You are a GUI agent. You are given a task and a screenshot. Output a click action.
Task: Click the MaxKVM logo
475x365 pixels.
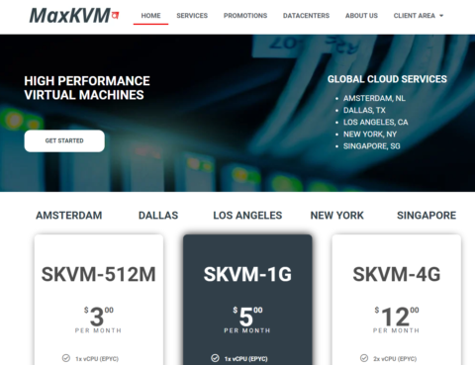pos(74,16)
